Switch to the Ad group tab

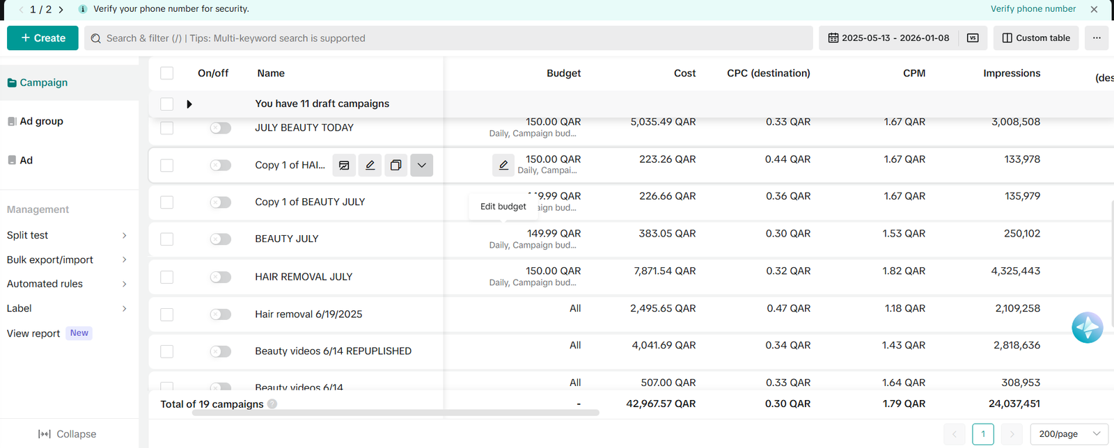42,121
